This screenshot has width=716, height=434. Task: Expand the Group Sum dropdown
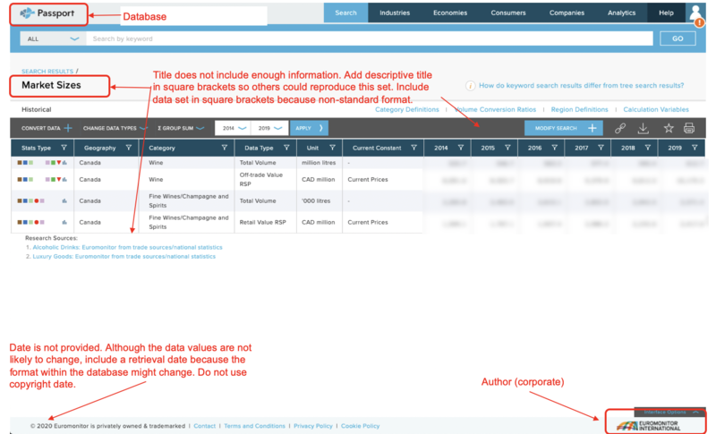(x=181, y=128)
